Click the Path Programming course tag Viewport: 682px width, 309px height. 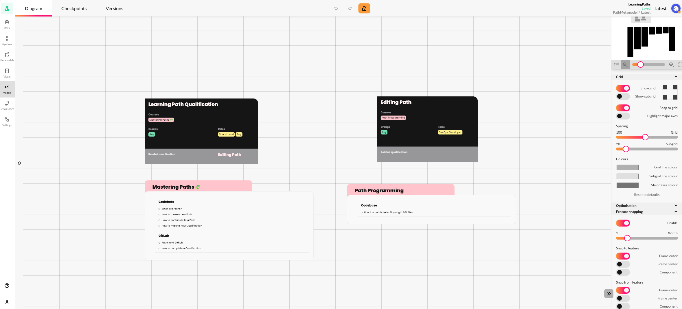393,118
